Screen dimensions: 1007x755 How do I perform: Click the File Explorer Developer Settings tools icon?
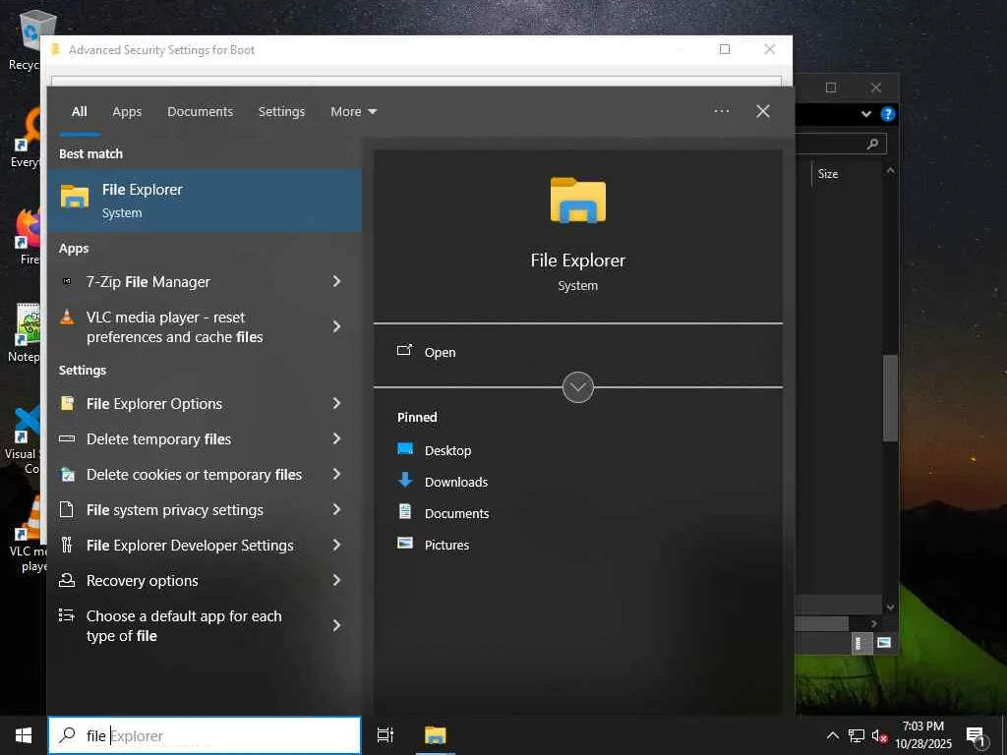tap(66, 545)
